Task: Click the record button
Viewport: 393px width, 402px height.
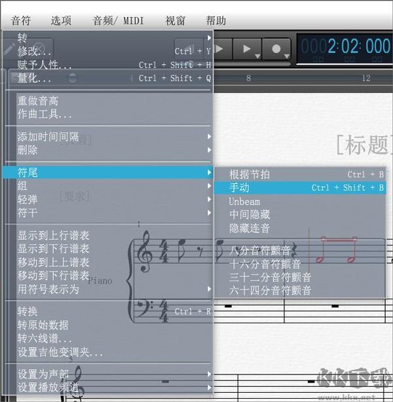Action: pos(277,49)
